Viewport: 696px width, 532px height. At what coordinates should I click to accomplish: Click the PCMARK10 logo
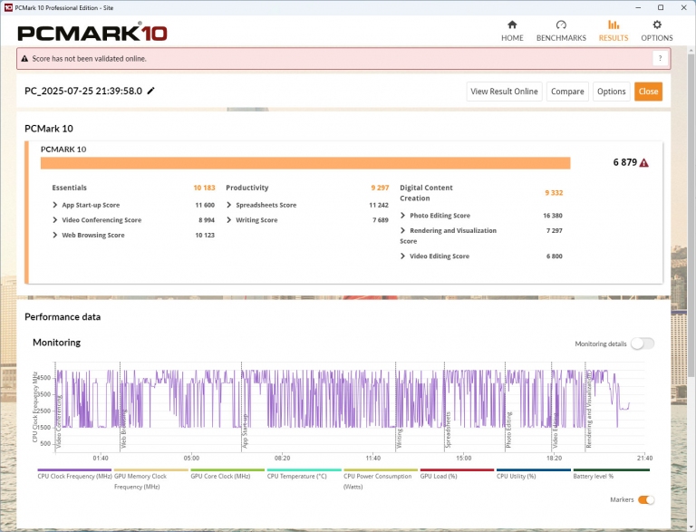click(92, 33)
